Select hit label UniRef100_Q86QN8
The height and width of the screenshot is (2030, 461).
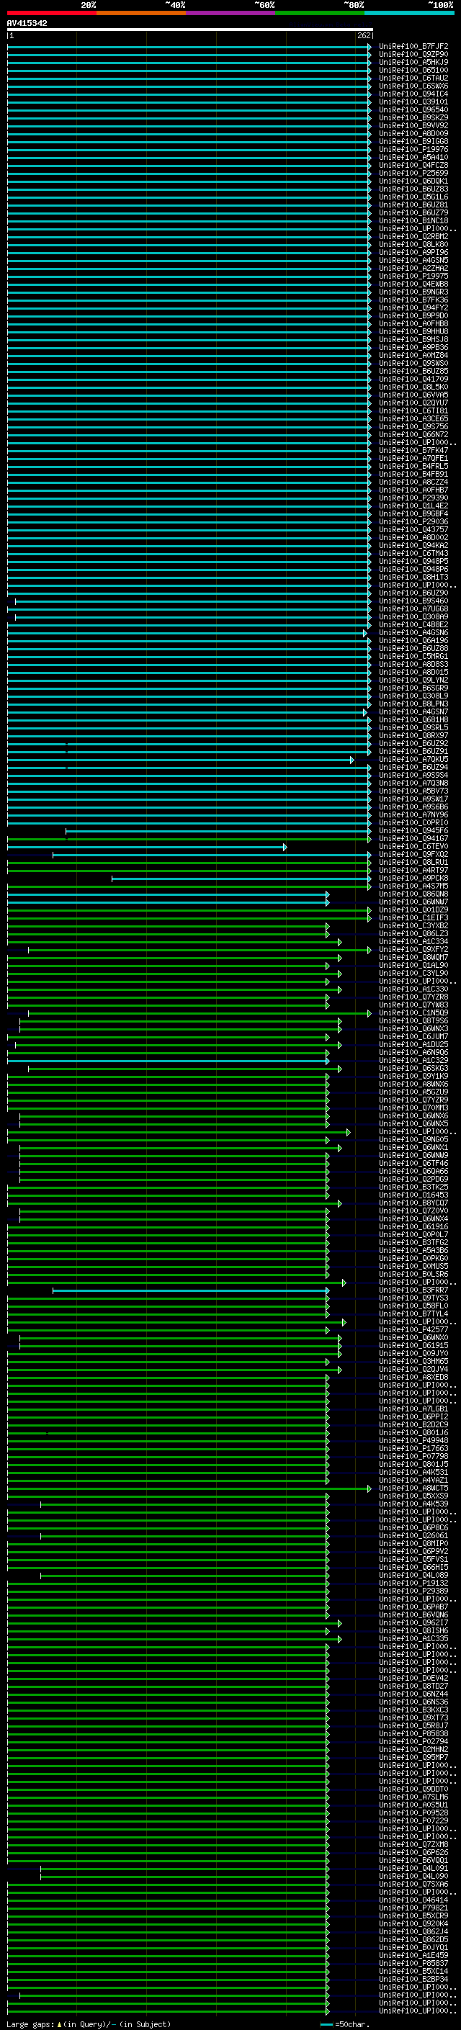pyautogui.click(x=413, y=894)
